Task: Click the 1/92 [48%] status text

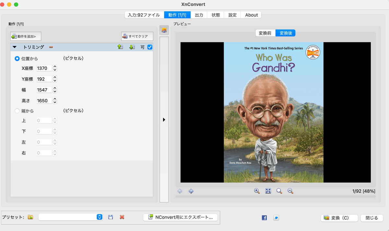Action: [x=364, y=191]
